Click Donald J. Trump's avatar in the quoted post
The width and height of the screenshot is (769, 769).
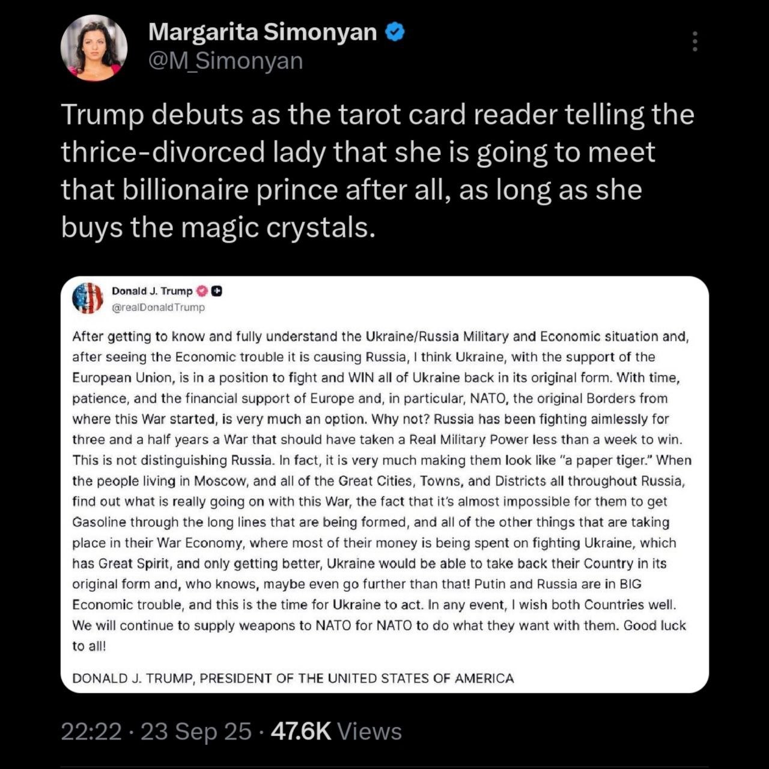coord(88,298)
